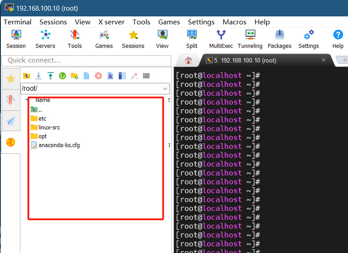348x253 pixels.
Task: Click the red delete icon in SFTP toolbar
Action: pyautogui.click(x=98, y=76)
